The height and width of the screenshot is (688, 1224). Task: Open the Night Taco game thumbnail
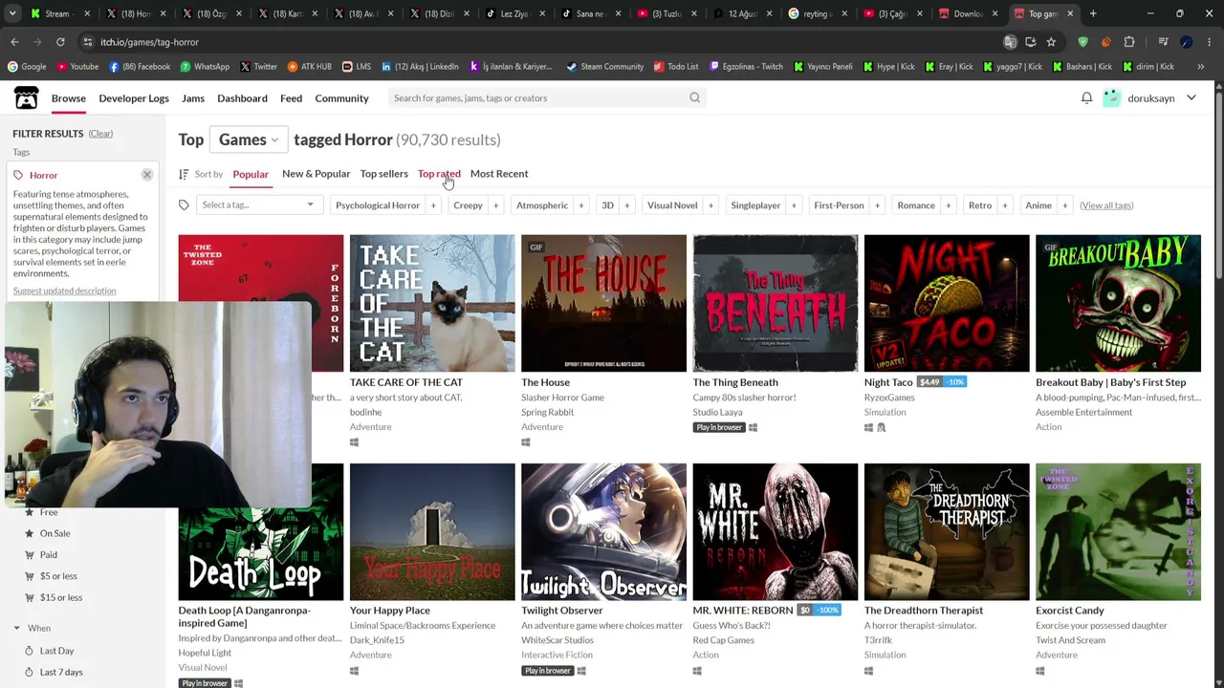pyautogui.click(x=947, y=303)
